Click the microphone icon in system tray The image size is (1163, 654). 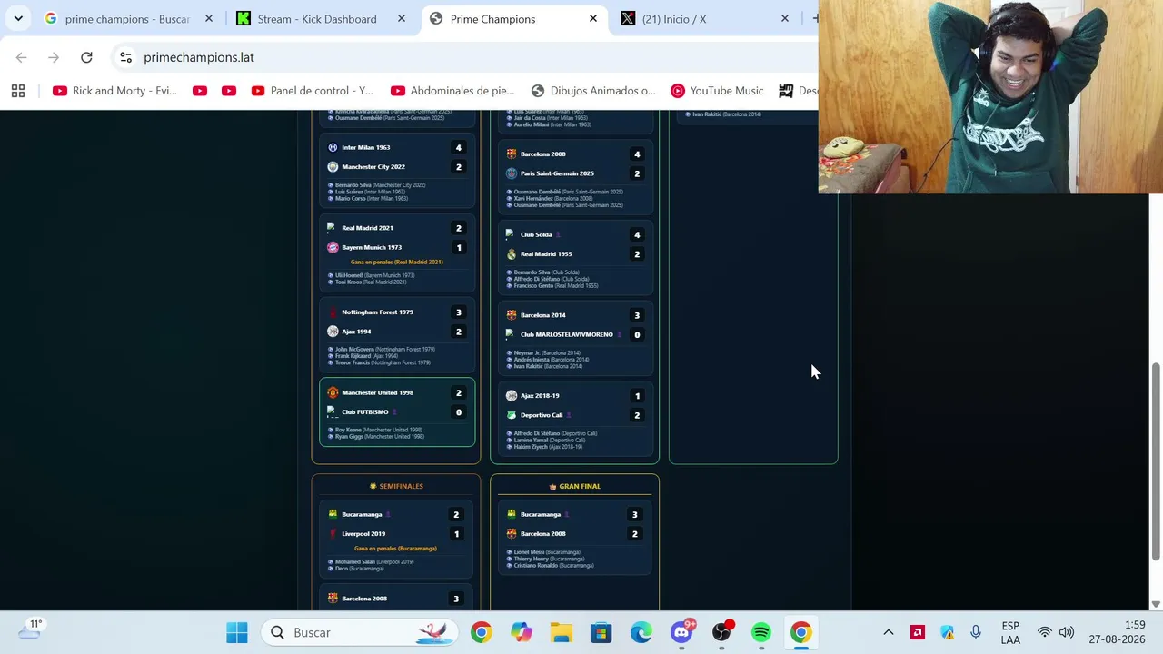pyautogui.click(x=976, y=632)
